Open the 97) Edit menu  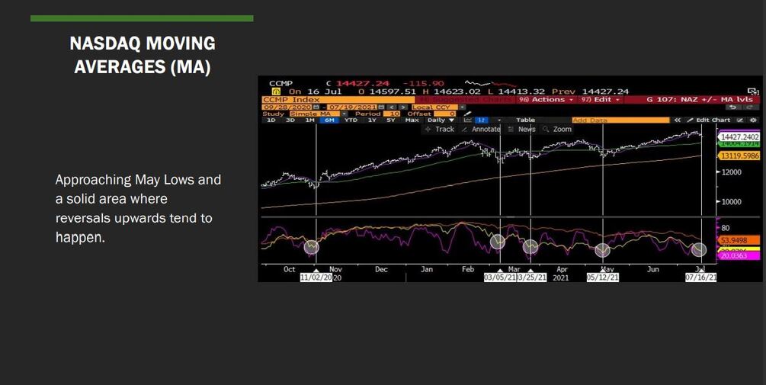(x=601, y=99)
